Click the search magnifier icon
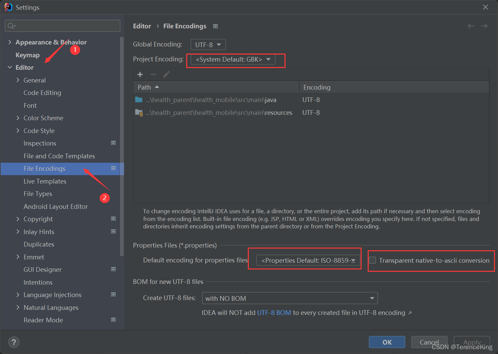 click(x=11, y=26)
